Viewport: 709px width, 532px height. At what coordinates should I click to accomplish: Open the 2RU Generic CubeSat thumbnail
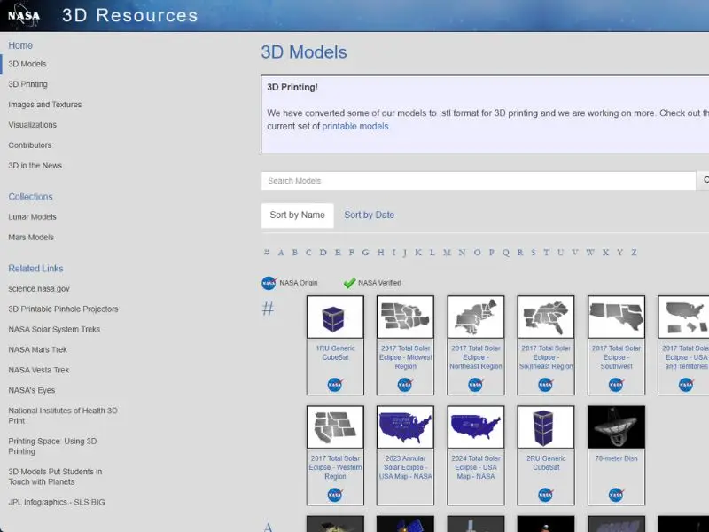(546, 427)
